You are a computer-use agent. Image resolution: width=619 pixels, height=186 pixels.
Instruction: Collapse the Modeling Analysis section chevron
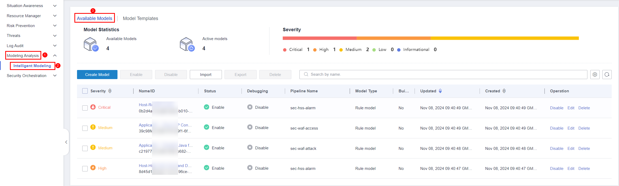point(55,56)
